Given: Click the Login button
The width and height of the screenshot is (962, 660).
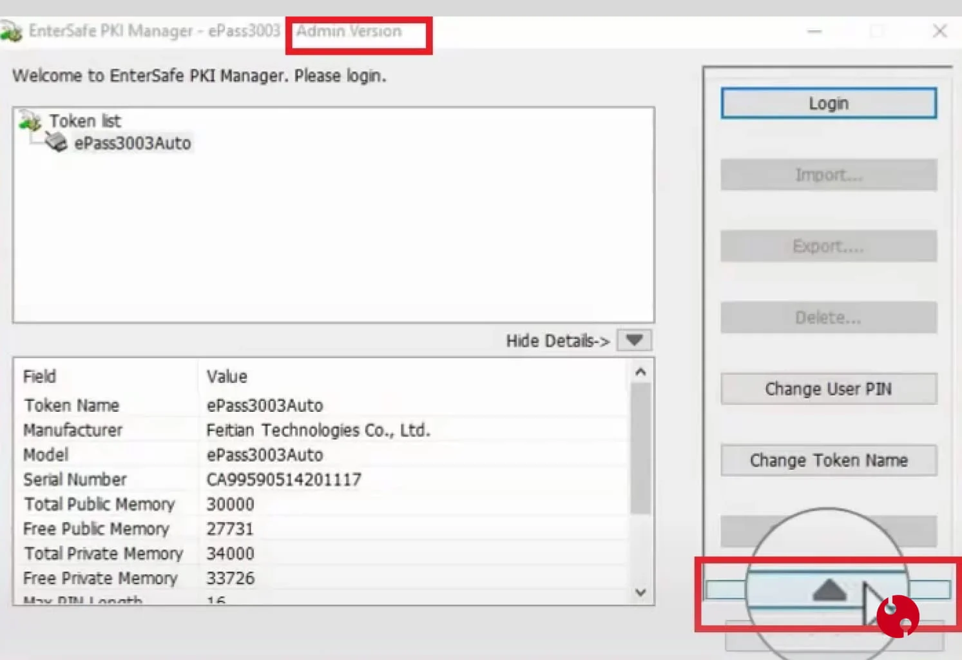Looking at the screenshot, I should coord(829,103).
